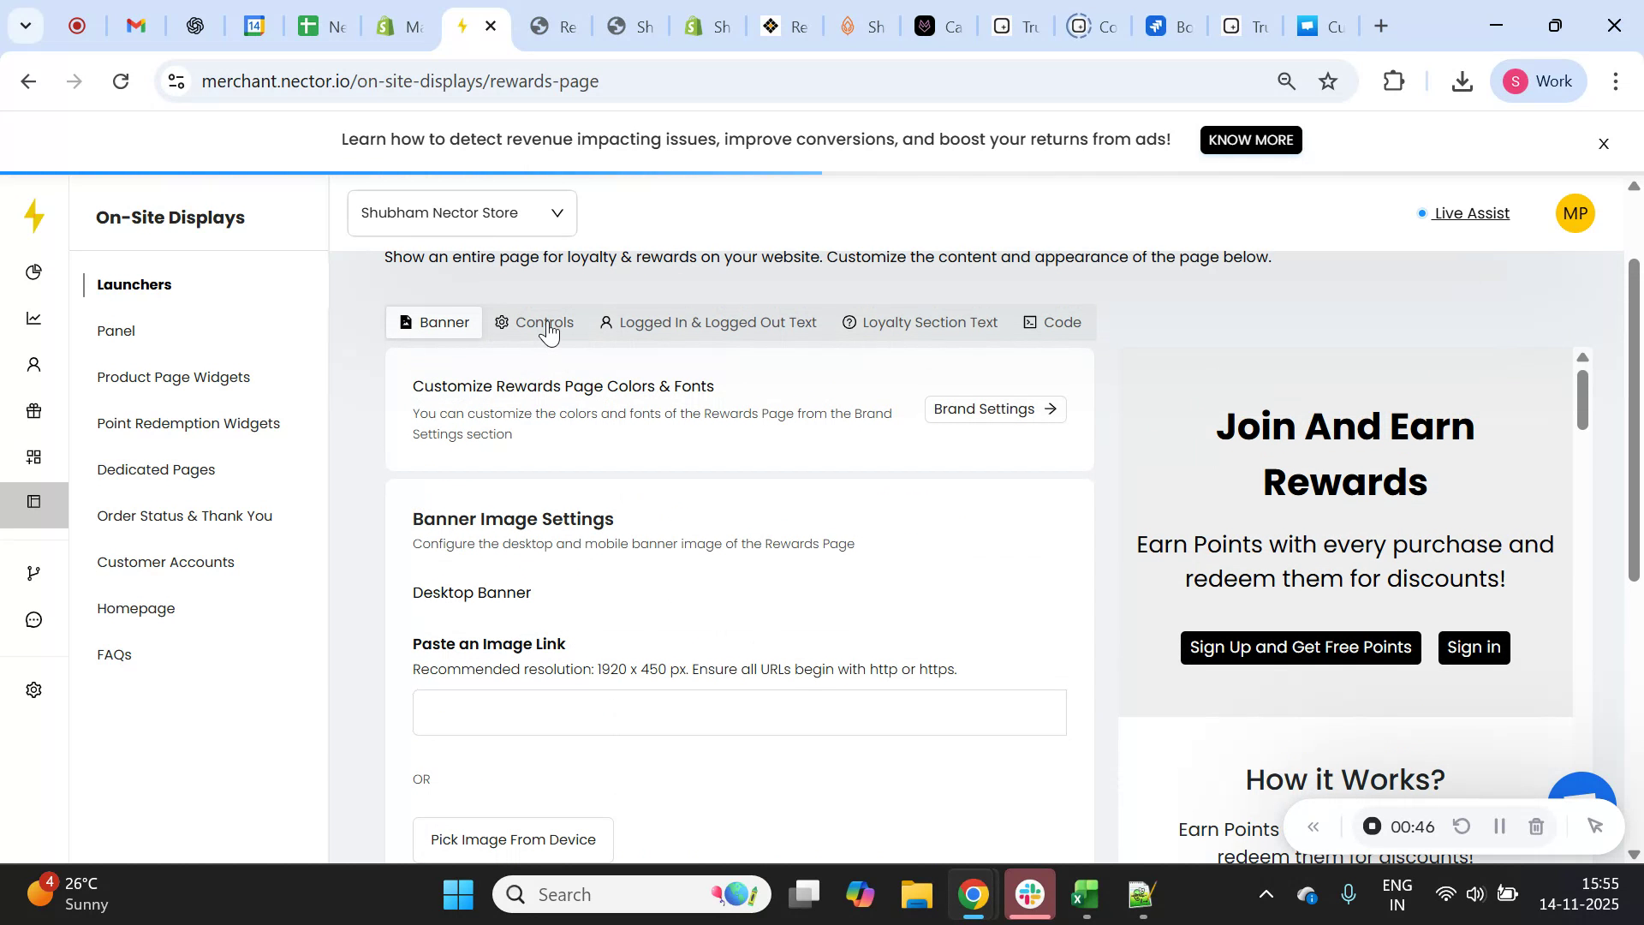Open the Analytics pie chart icon in sidebar
The image size is (1644, 925).
tap(34, 272)
